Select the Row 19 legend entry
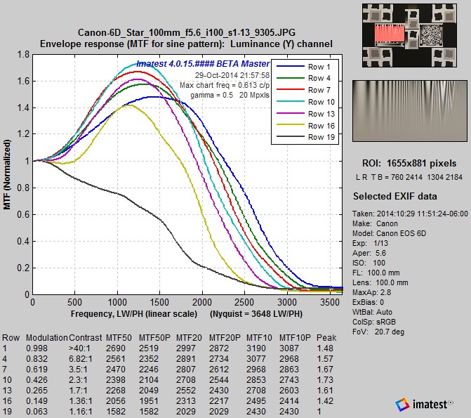The image size is (471, 418). click(x=305, y=138)
